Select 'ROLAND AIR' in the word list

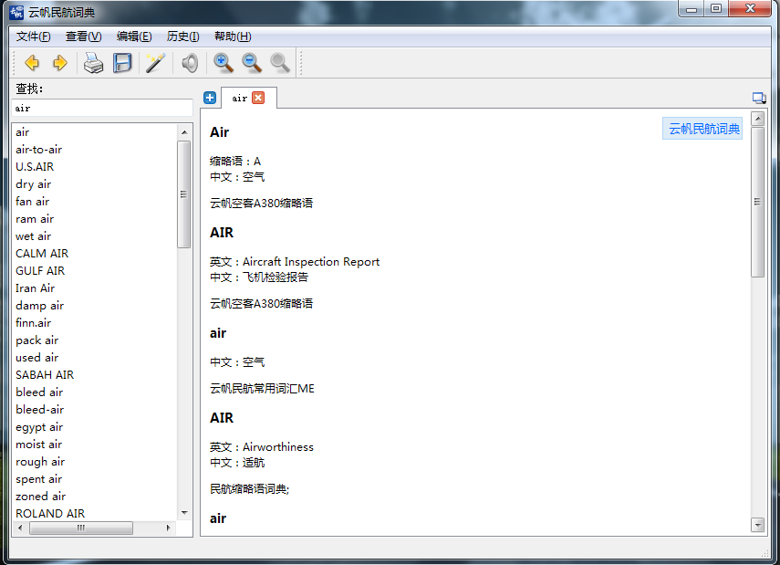point(95,513)
